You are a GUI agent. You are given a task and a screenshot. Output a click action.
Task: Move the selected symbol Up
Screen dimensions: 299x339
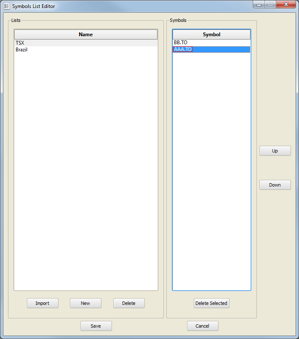(275, 151)
